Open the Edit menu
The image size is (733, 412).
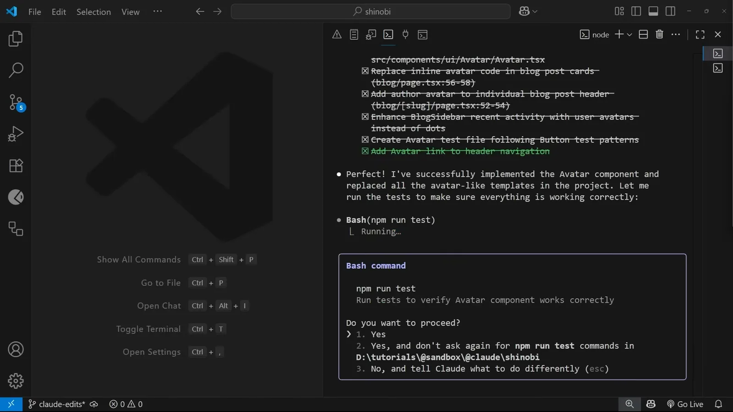point(59,12)
